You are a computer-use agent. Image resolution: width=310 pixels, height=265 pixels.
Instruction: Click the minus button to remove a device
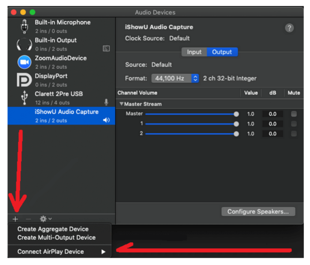(28, 219)
